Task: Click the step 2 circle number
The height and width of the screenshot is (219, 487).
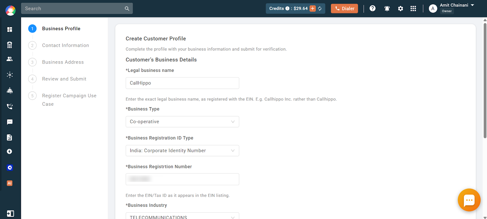Action: (x=32, y=45)
